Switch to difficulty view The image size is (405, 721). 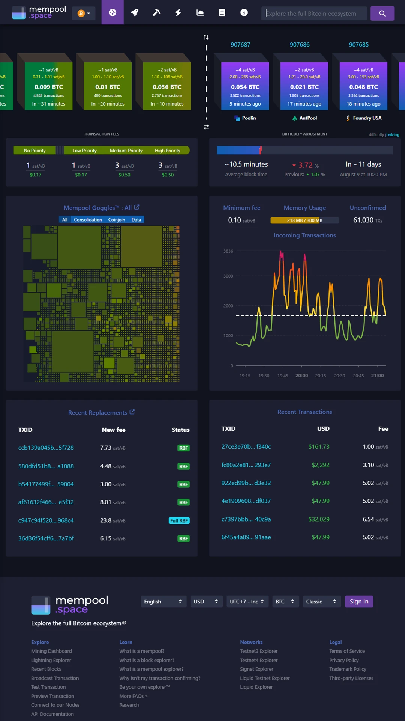click(x=376, y=134)
